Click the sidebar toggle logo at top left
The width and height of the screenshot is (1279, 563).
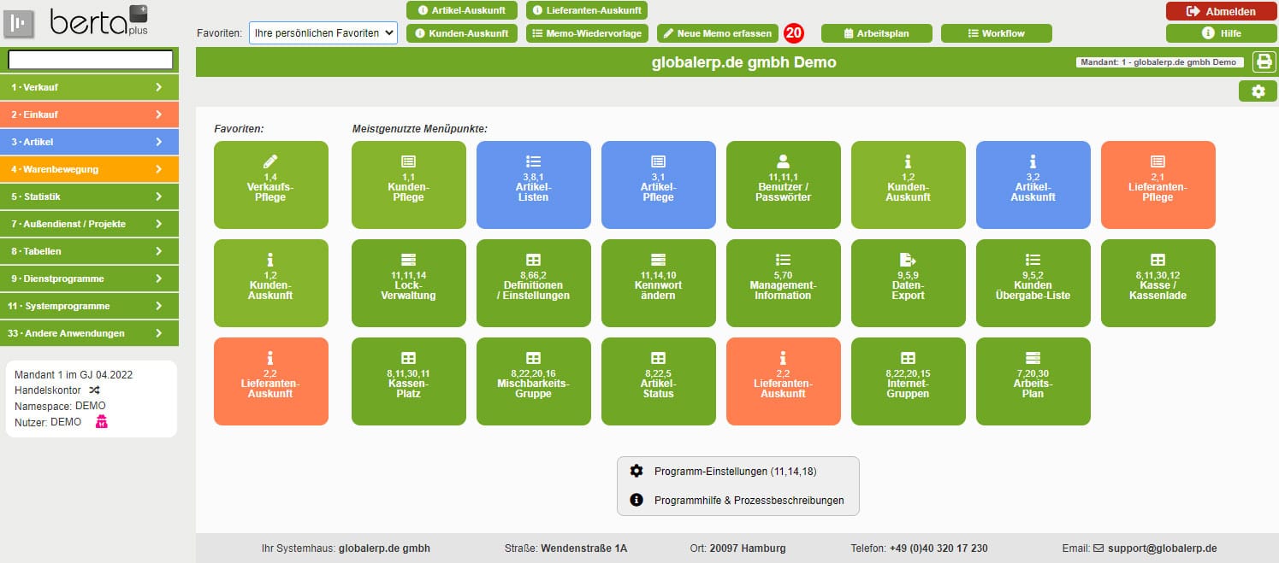click(19, 23)
